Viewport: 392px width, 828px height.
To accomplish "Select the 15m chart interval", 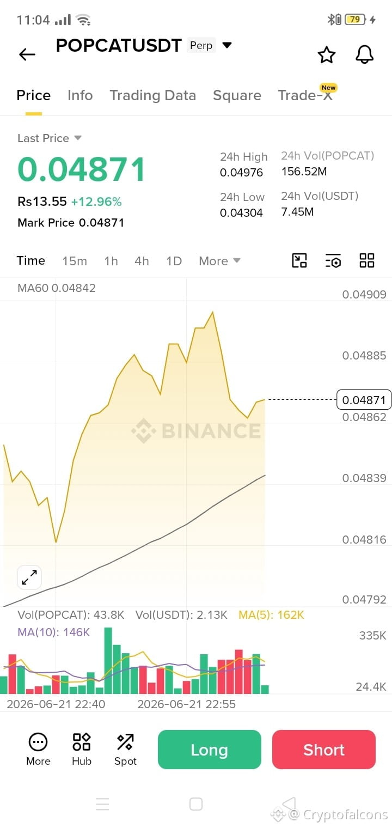I will 75,261.
